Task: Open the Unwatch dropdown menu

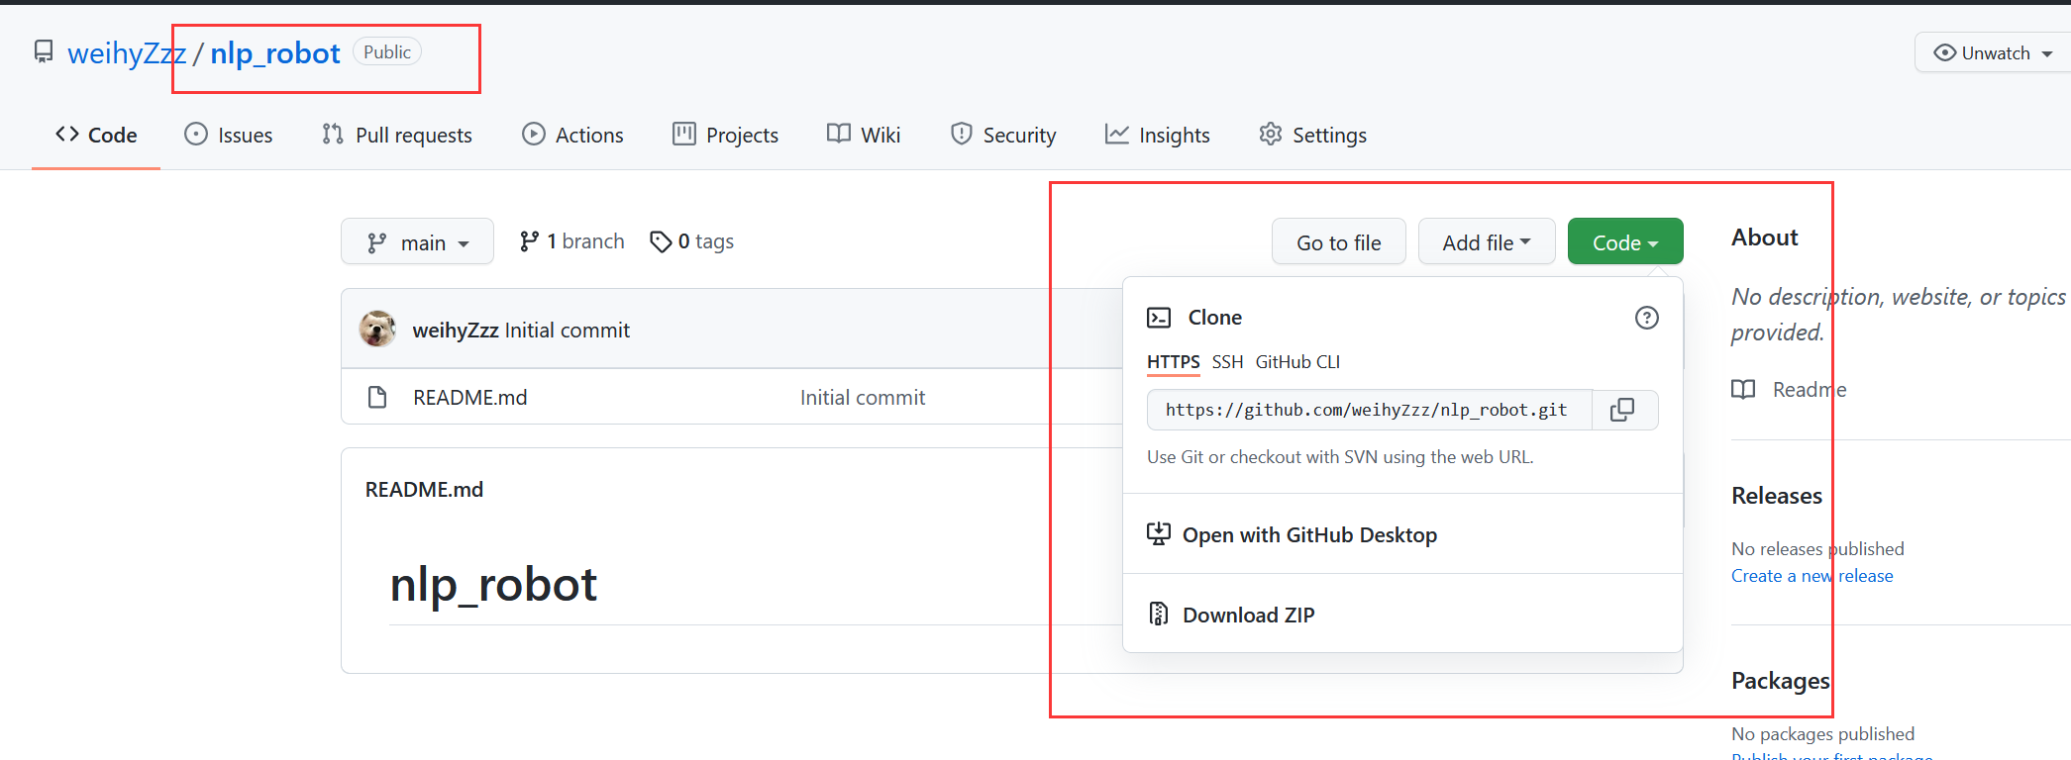Action: [x=1993, y=53]
